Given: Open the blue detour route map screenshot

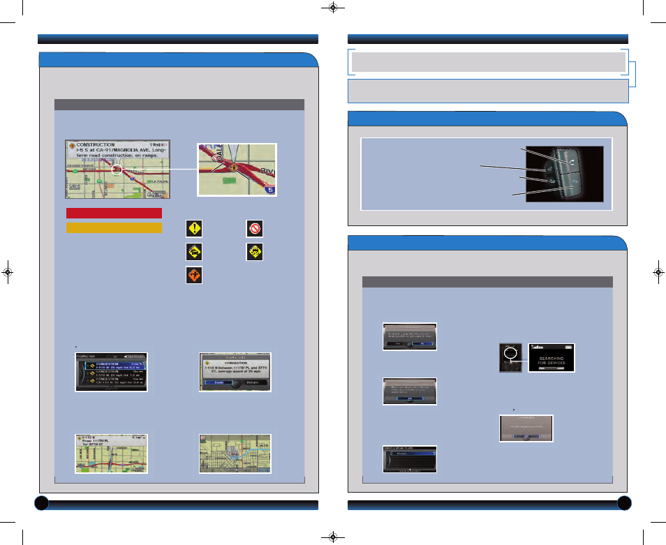Looking at the screenshot, I should (235, 454).
